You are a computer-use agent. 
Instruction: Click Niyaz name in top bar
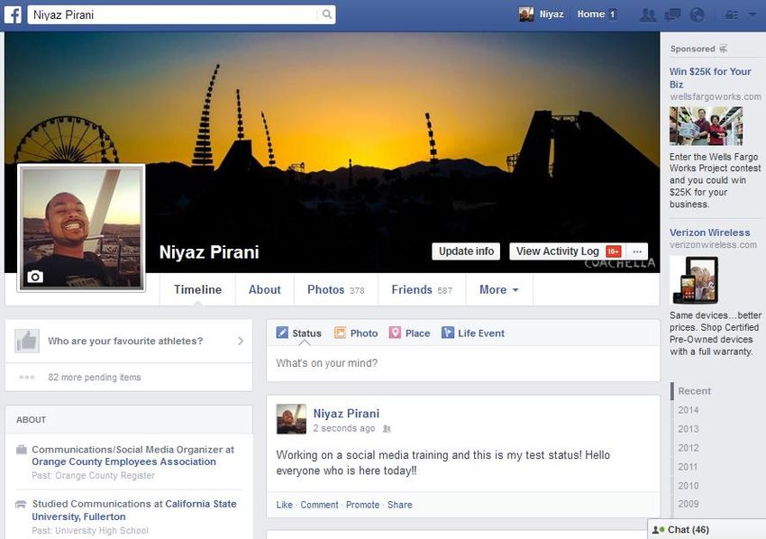[x=552, y=14]
